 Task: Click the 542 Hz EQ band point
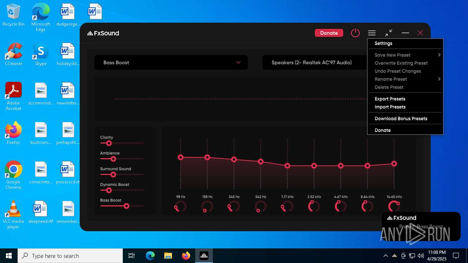coord(261,161)
